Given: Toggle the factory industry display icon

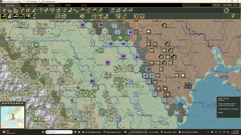Looking at the screenshot, I should pos(70,11).
